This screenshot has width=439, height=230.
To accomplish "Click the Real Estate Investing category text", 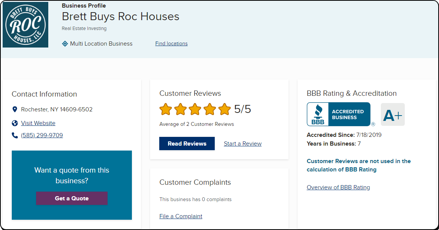I will 84,29.
